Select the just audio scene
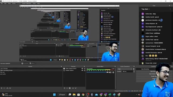173x97 pixels. pyautogui.click(x=31, y=74)
